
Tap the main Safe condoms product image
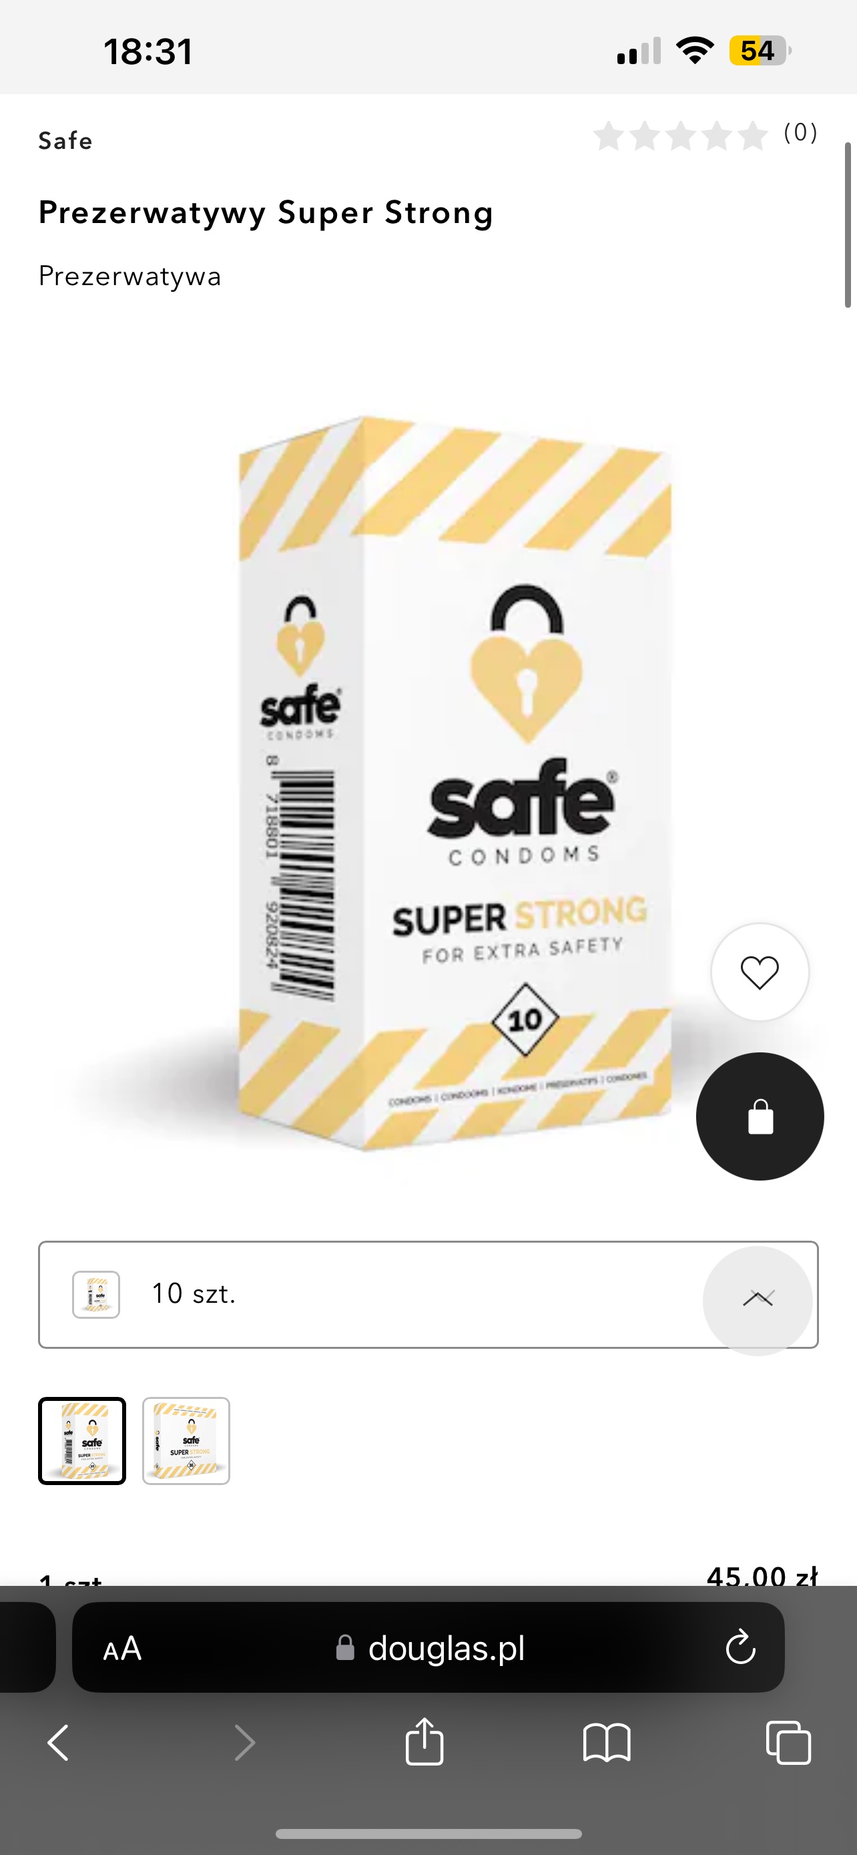[455, 783]
